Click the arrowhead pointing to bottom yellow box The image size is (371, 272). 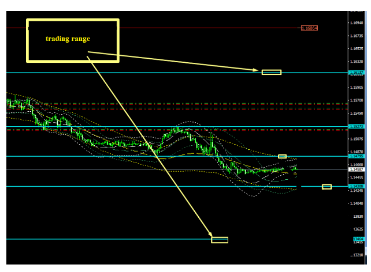212,235
